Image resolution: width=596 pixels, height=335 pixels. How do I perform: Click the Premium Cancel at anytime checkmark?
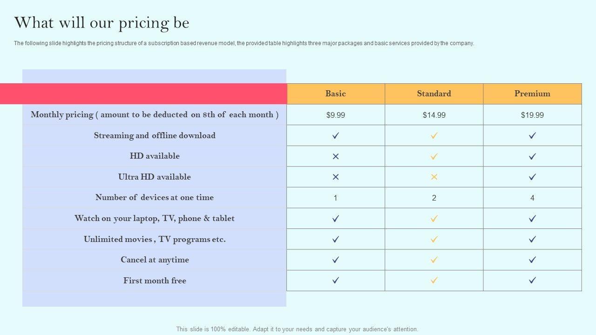(532, 260)
